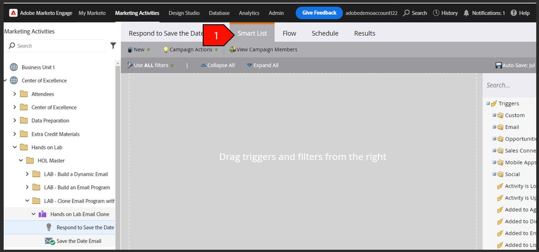Open Help from the question mark icon
This screenshot has height=252, width=539.
coord(513,13)
